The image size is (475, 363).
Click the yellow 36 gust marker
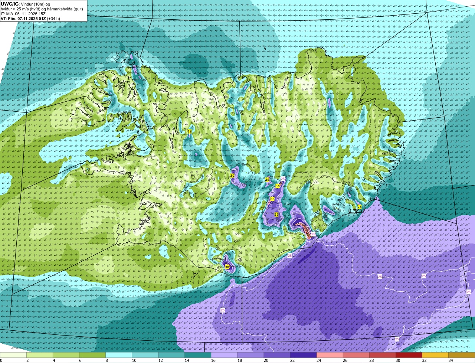pos(277,186)
